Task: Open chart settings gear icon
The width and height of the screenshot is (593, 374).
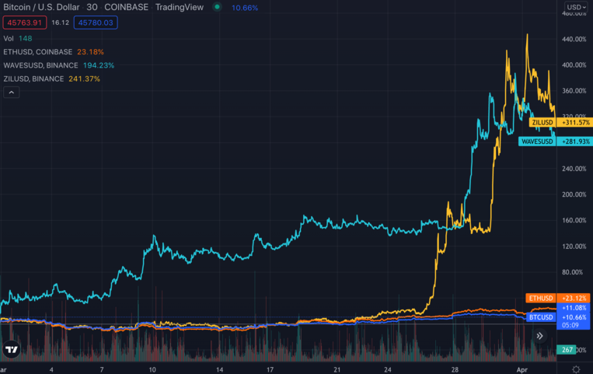Action: pos(576,369)
